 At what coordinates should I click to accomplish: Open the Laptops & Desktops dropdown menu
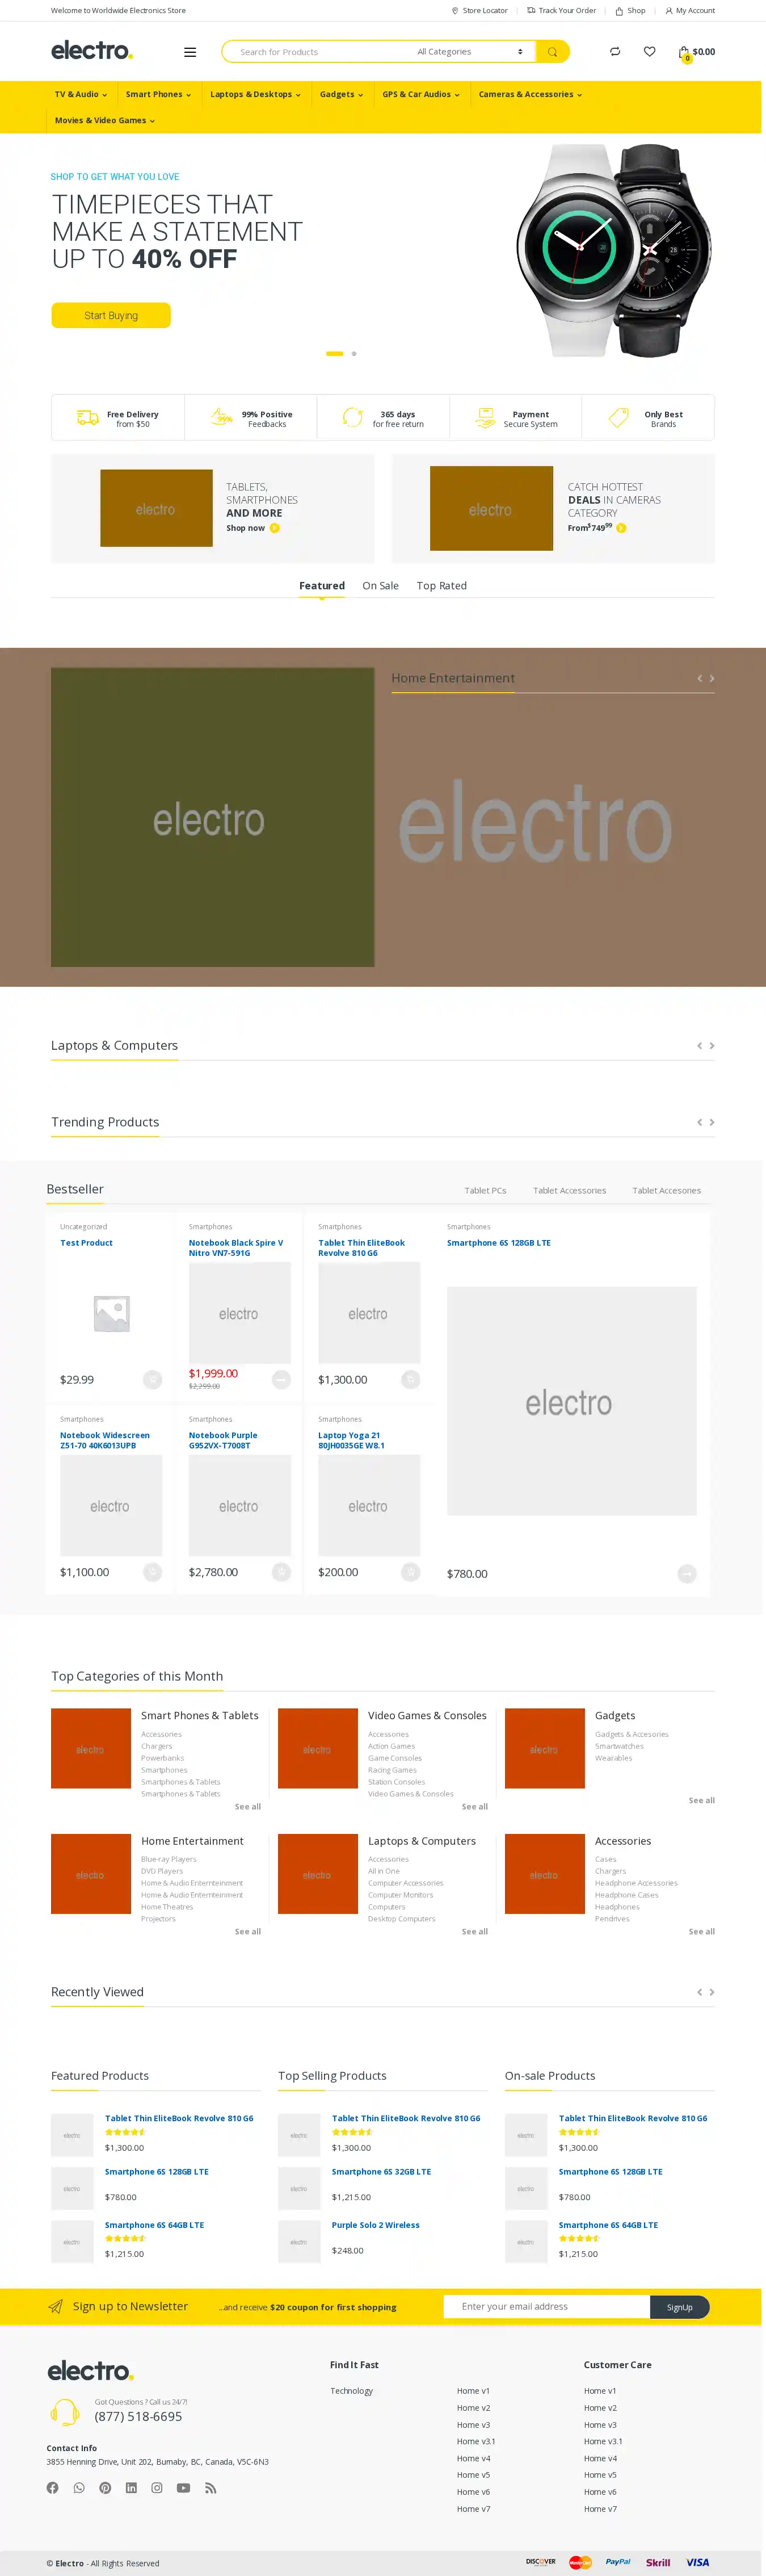coord(255,94)
